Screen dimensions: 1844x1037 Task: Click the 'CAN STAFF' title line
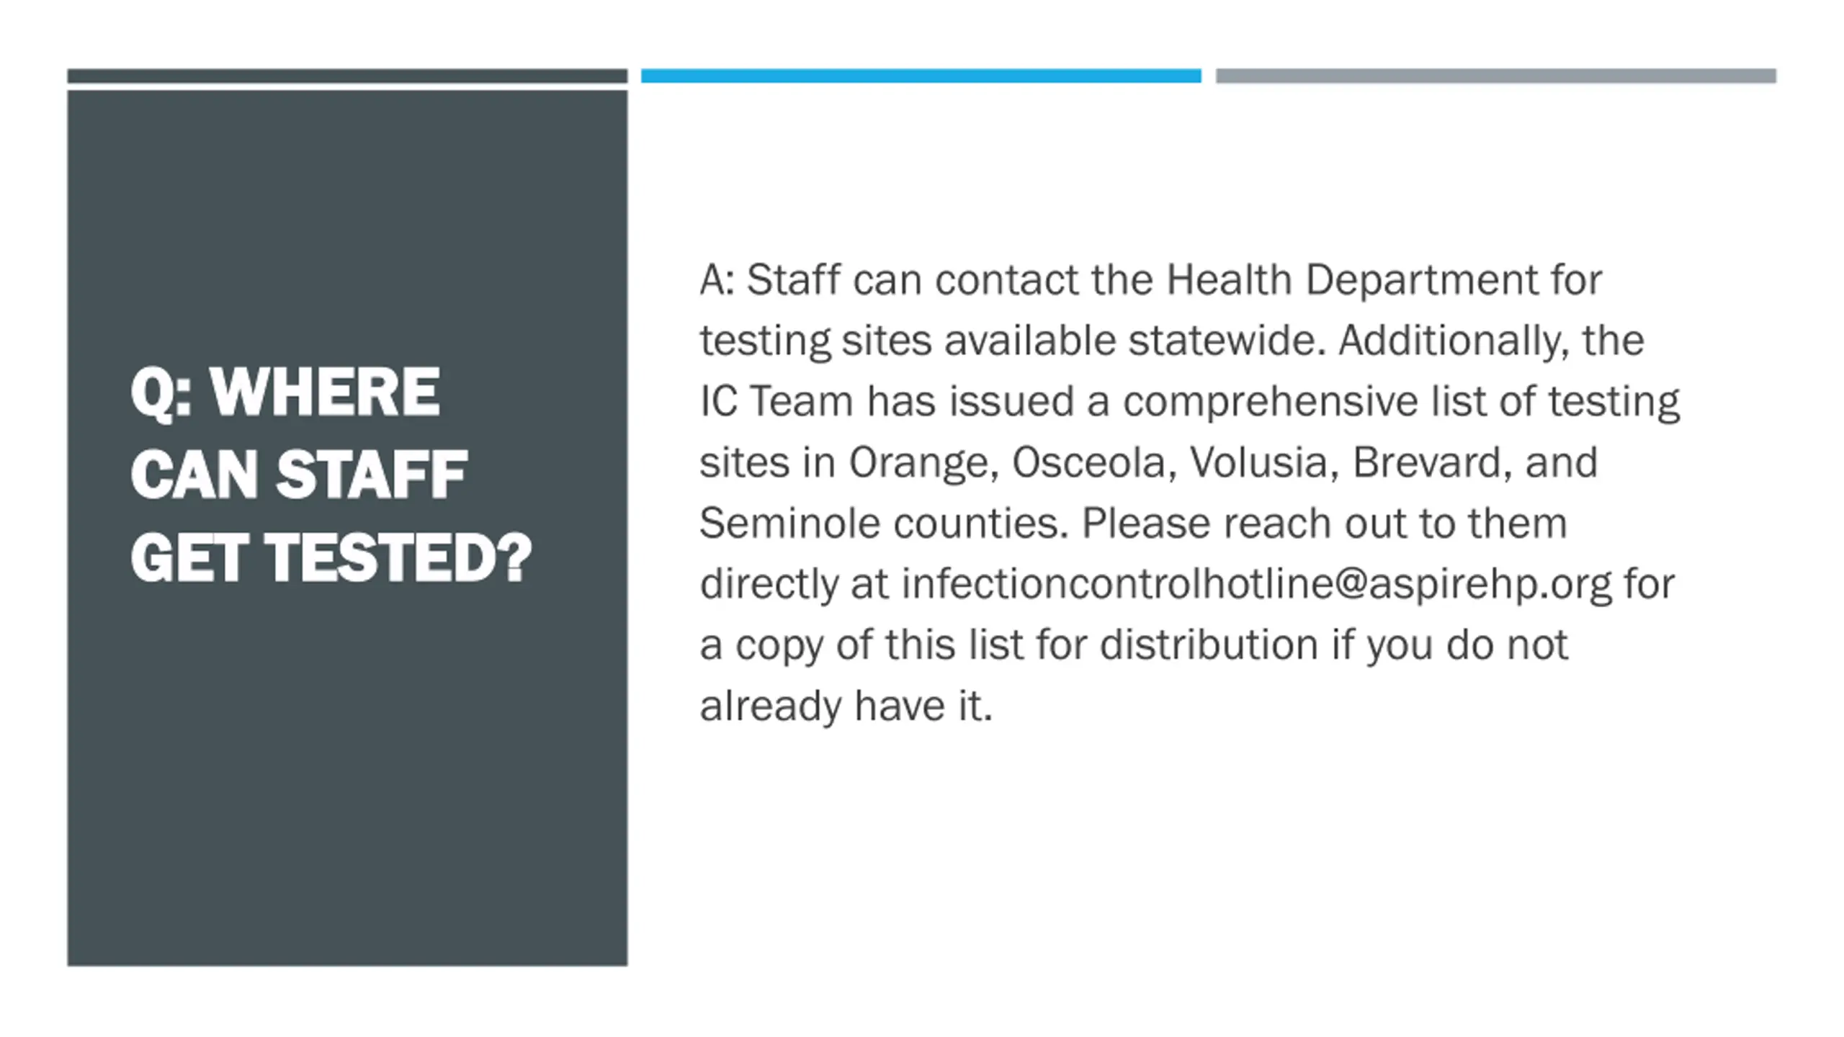[299, 475]
